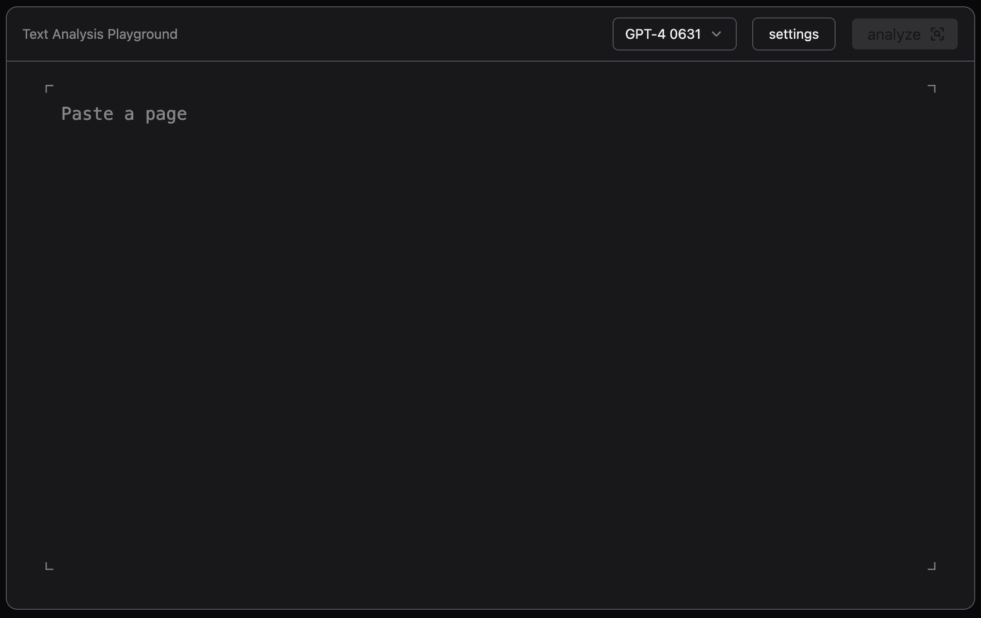Image resolution: width=981 pixels, height=618 pixels.
Task: Click the word Playground in the title
Action: tap(142, 34)
